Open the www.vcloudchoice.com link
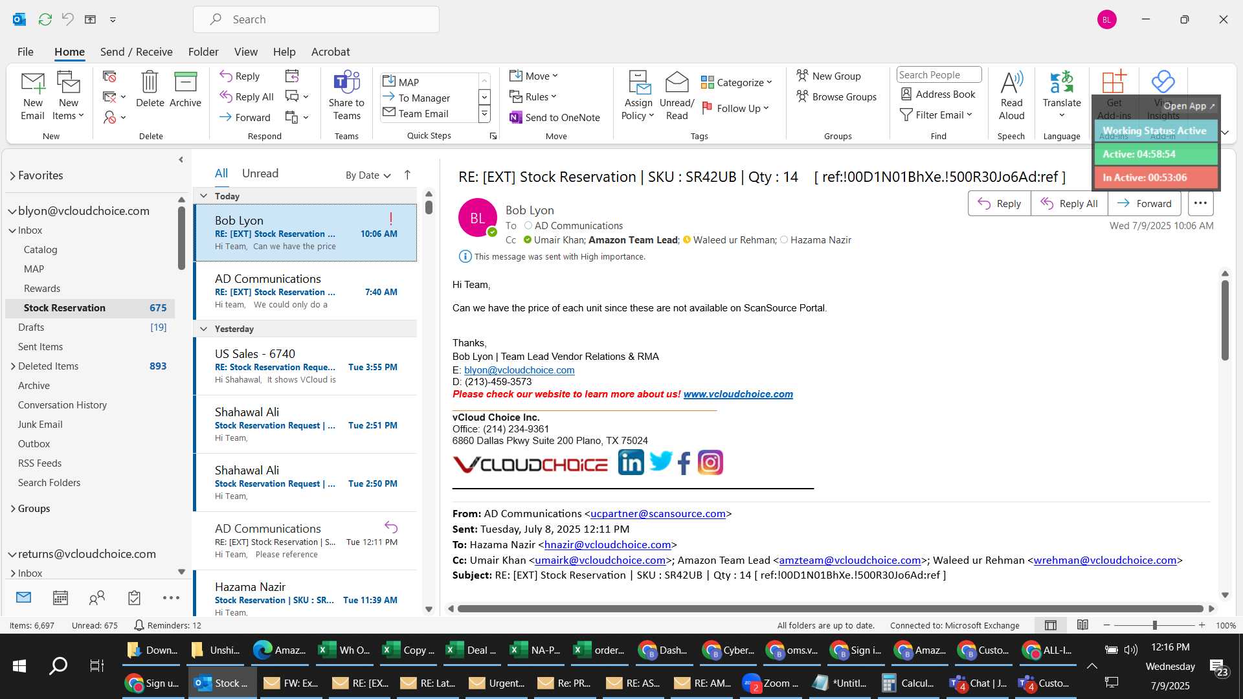The width and height of the screenshot is (1243, 699). click(738, 394)
